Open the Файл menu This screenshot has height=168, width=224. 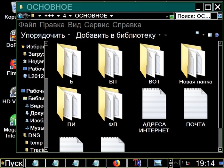point(28,25)
